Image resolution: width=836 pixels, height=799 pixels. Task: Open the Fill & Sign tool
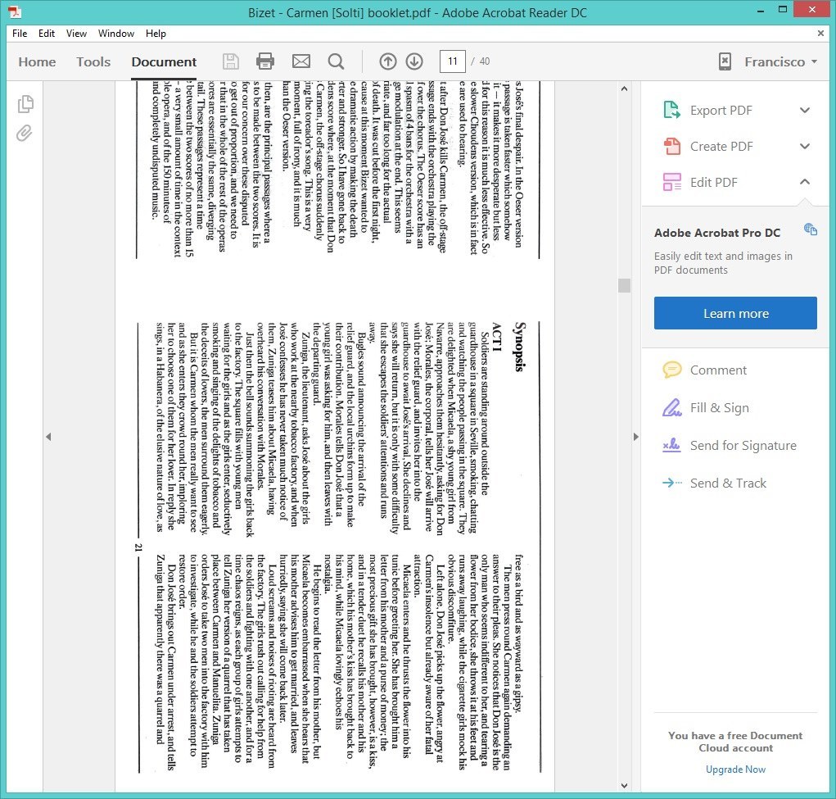coord(705,408)
